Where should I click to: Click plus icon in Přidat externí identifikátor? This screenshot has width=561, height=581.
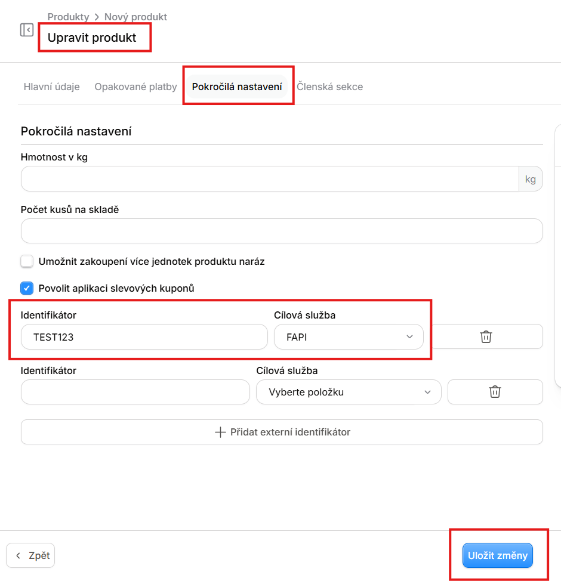(220, 432)
